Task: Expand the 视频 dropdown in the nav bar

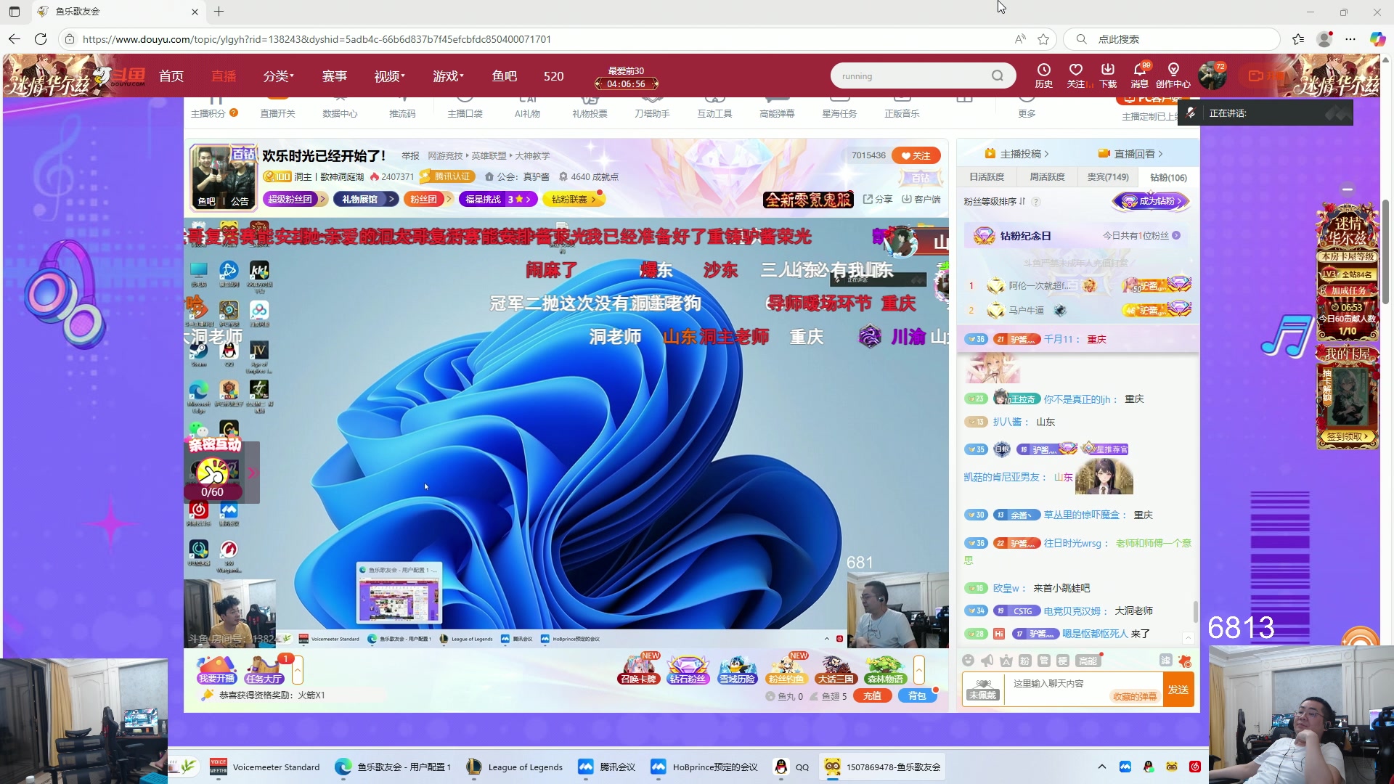Action: pyautogui.click(x=389, y=76)
